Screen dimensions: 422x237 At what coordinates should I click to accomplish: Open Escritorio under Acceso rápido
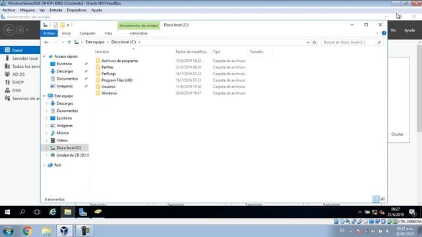64,64
